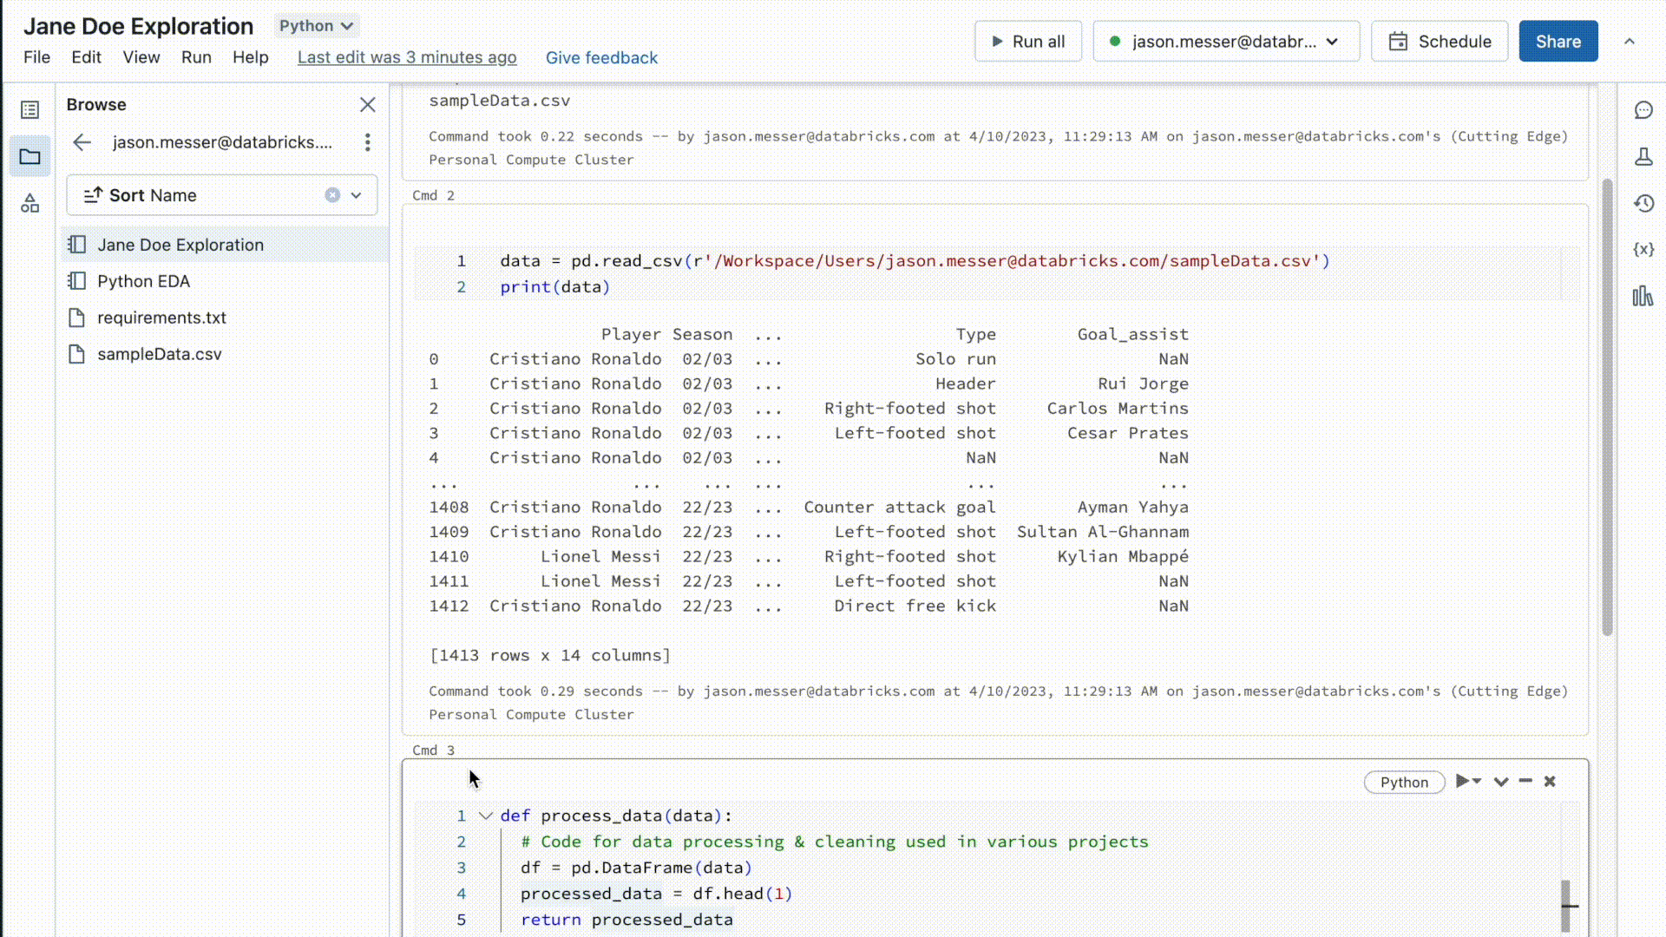Minimize cell Cmd 3 with dash icon
The image size is (1666, 937).
point(1525,782)
